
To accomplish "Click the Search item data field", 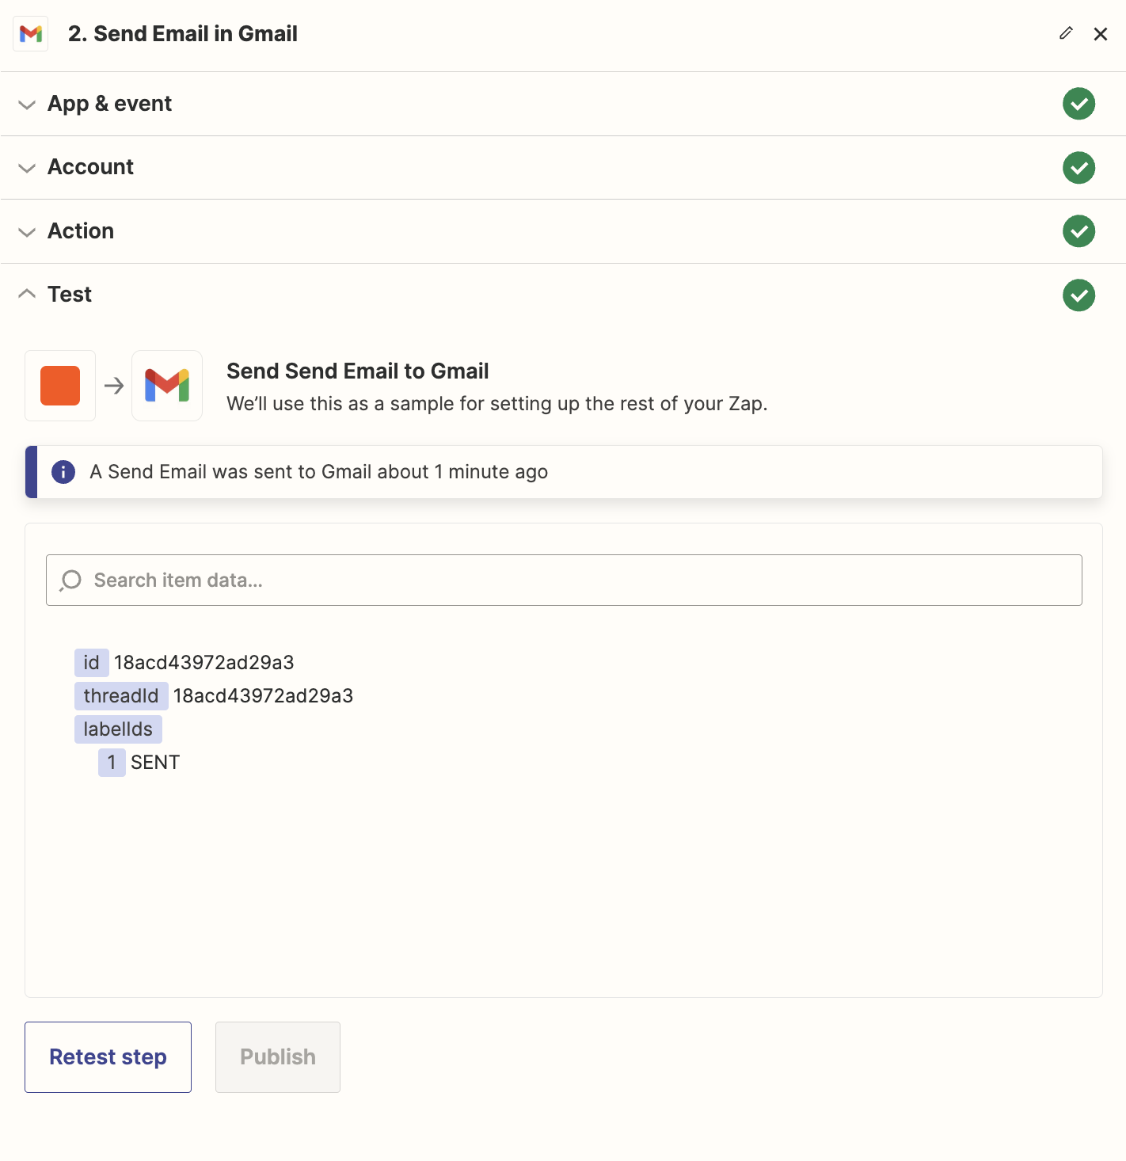I will click(564, 580).
